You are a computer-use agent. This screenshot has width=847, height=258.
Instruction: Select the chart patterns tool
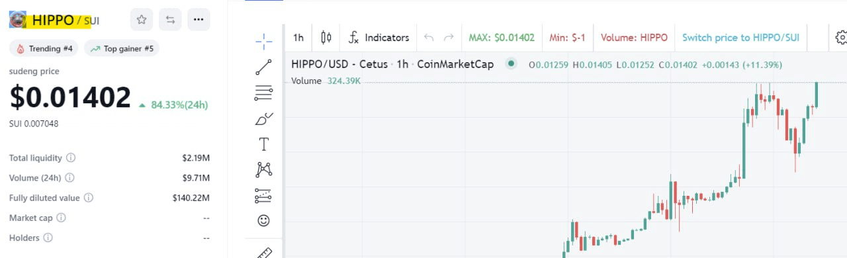tap(264, 169)
